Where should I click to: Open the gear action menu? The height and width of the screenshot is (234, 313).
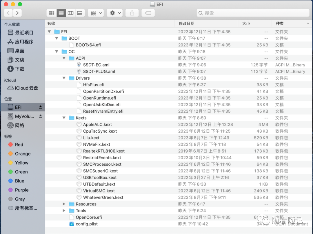114,13
